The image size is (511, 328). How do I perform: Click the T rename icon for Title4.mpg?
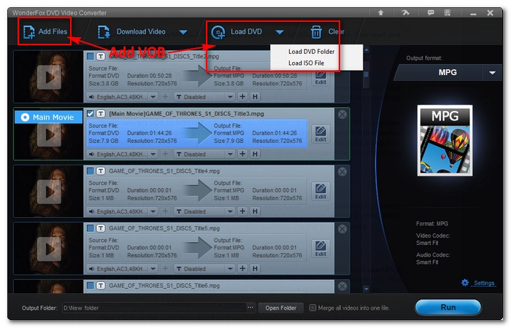coord(101,171)
